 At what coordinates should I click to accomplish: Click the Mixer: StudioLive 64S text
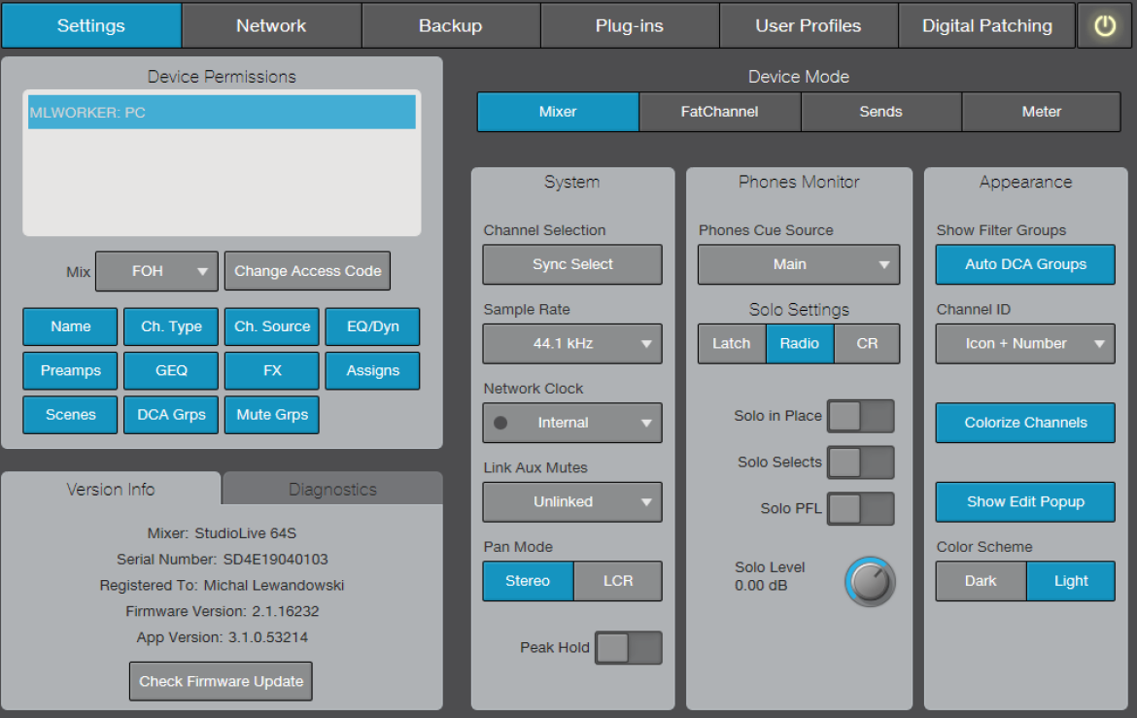(222, 533)
